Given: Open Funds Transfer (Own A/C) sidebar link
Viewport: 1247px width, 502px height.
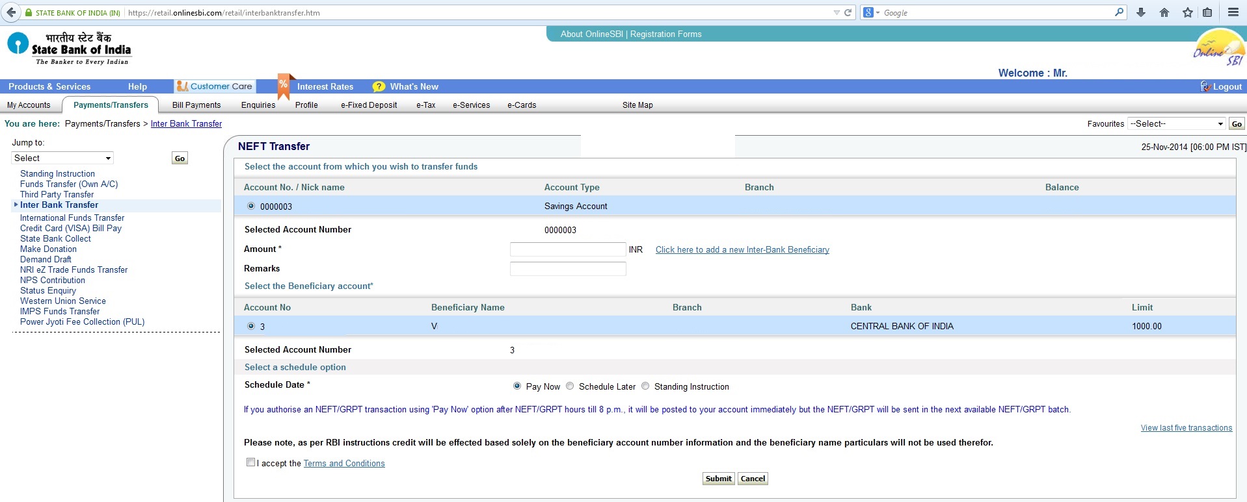Looking at the screenshot, I should coord(69,184).
